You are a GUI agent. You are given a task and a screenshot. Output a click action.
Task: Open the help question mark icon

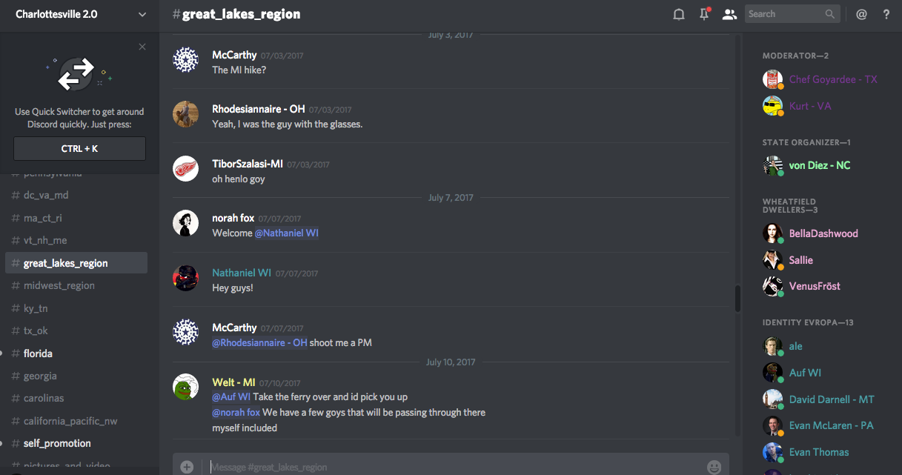(x=886, y=14)
